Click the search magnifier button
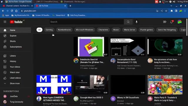Screen dimensions: 188x106 (128, 22)
